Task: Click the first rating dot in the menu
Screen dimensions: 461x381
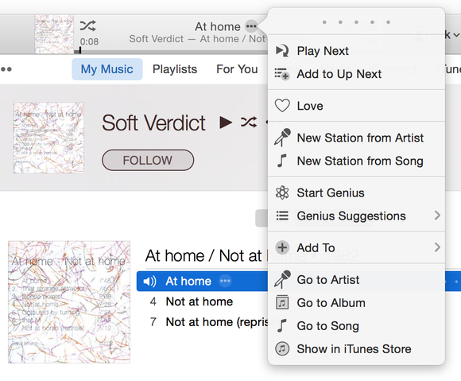Action: [324, 22]
